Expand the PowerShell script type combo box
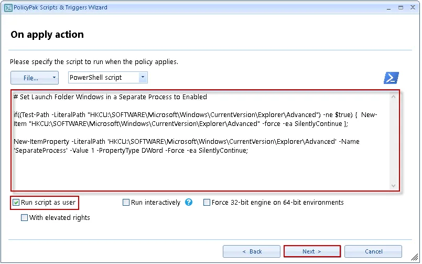Image resolution: width=422 pixels, height=264 pixels. point(142,78)
